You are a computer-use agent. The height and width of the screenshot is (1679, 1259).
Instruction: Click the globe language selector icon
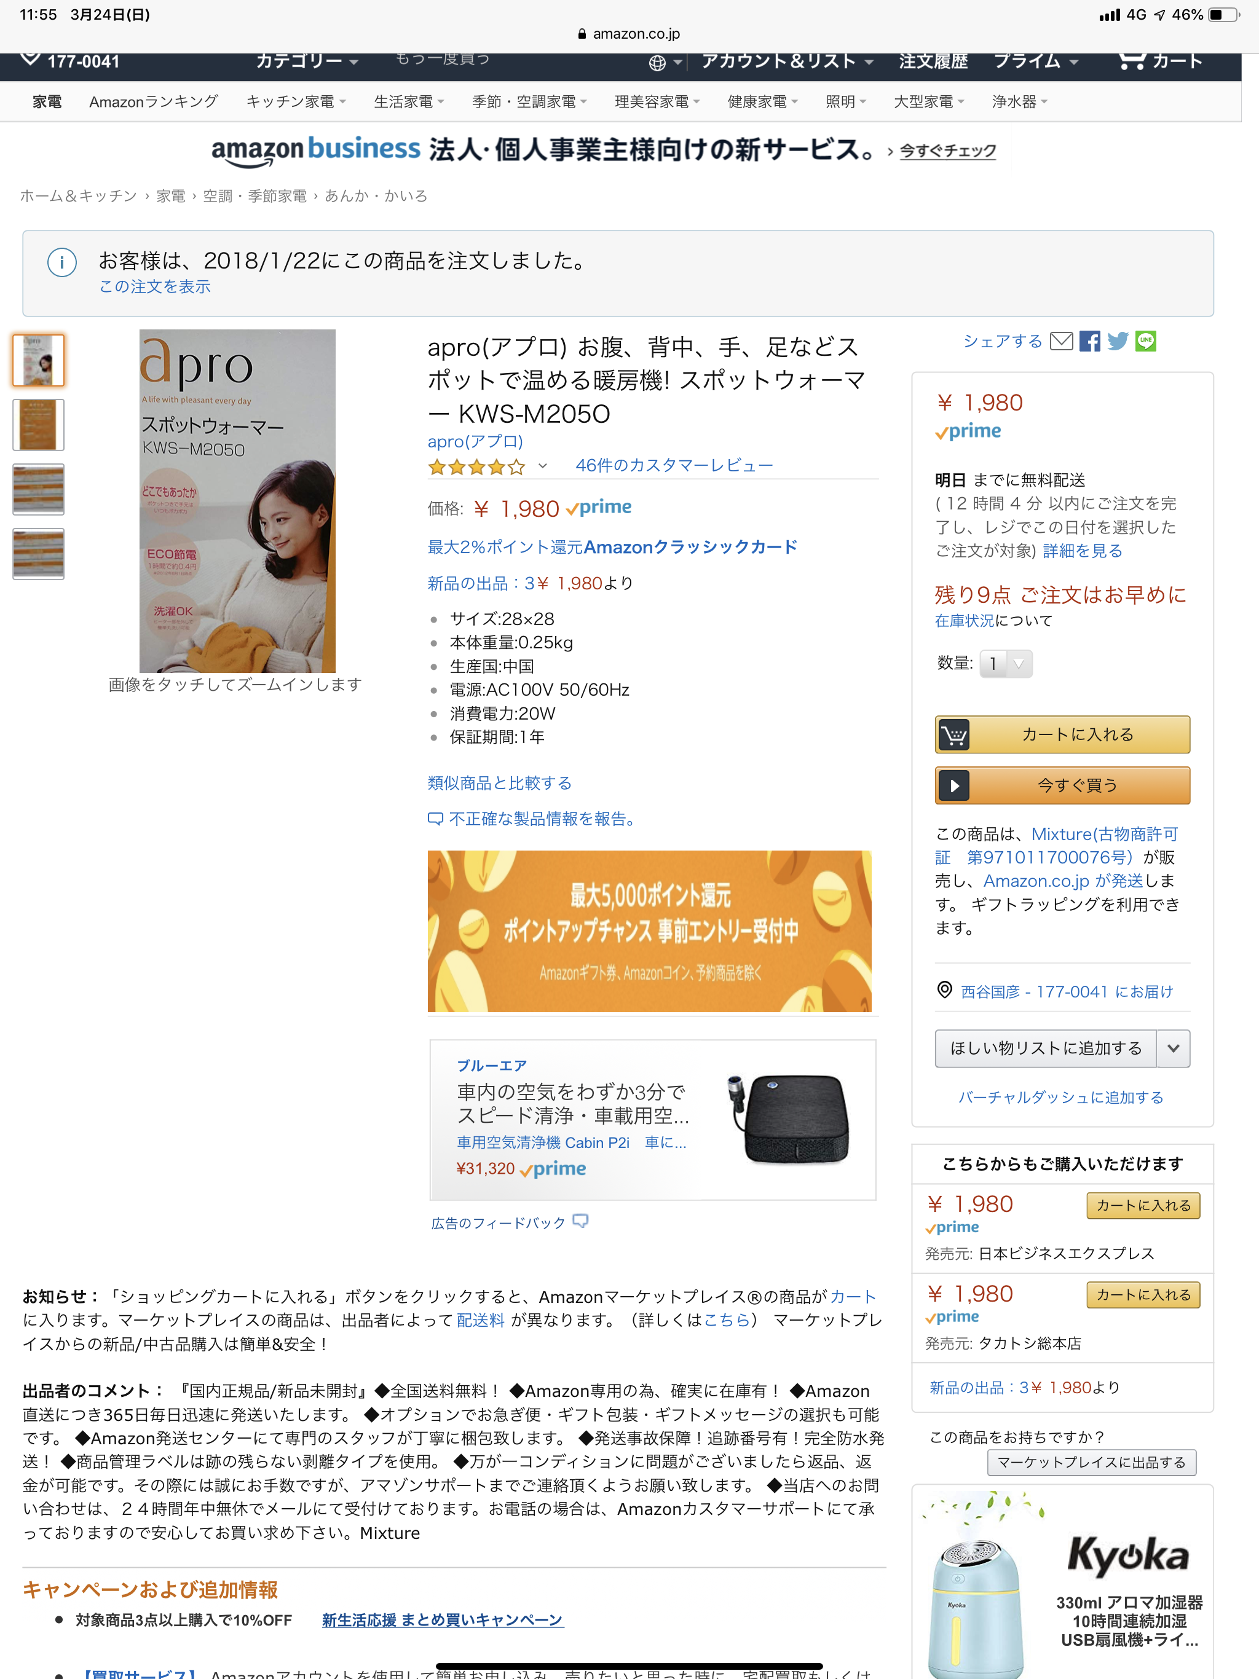tap(658, 62)
